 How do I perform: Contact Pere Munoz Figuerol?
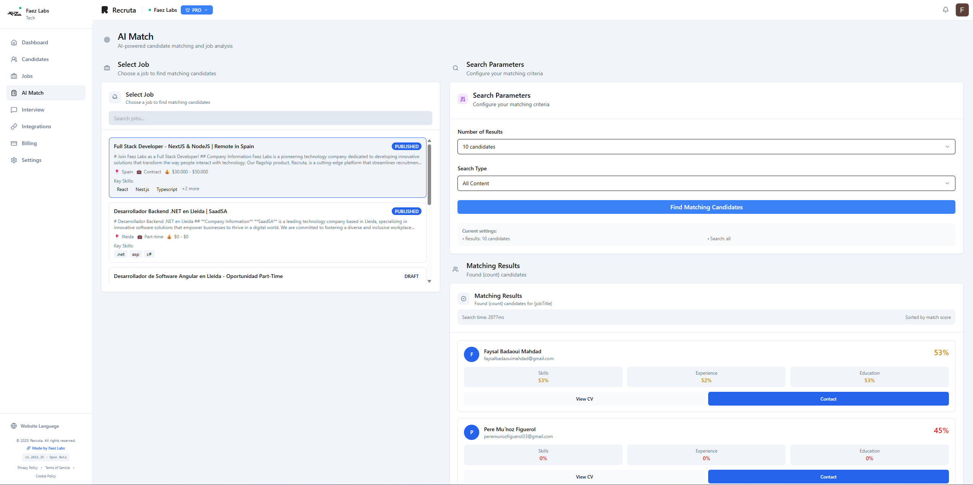click(828, 476)
